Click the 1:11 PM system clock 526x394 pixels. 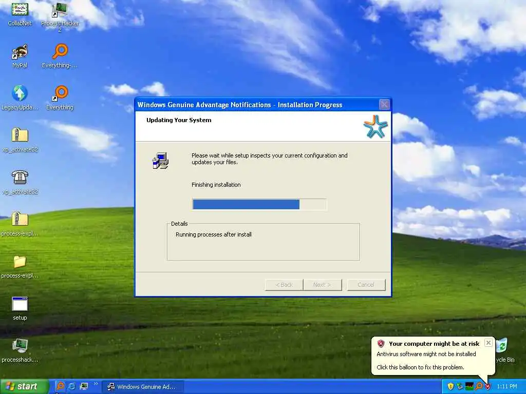(x=506, y=387)
